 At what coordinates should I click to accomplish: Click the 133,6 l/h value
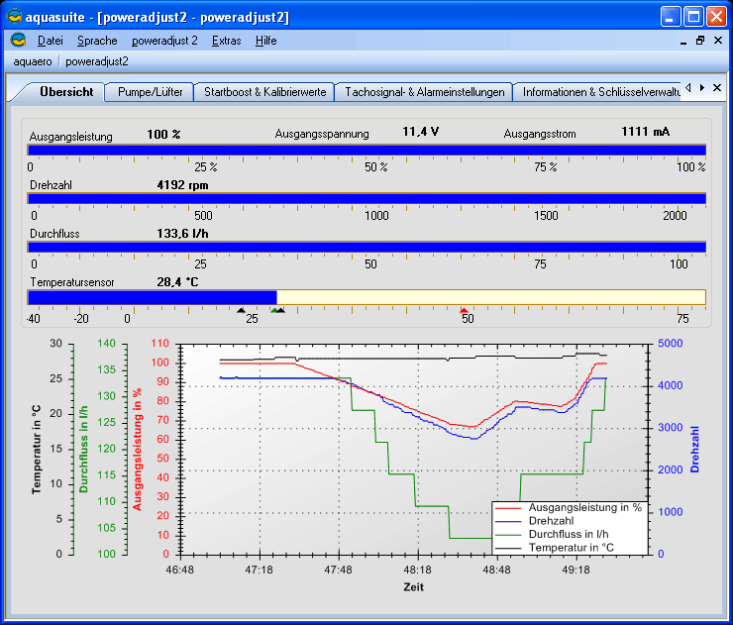click(182, 234)
